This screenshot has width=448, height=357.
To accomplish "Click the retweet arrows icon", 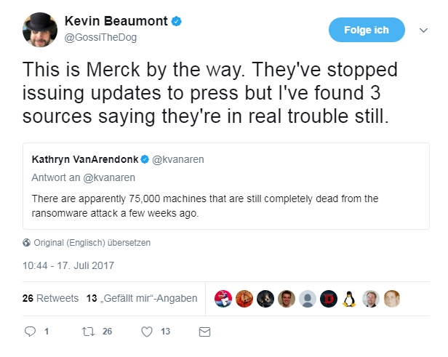I will (88, 332).
